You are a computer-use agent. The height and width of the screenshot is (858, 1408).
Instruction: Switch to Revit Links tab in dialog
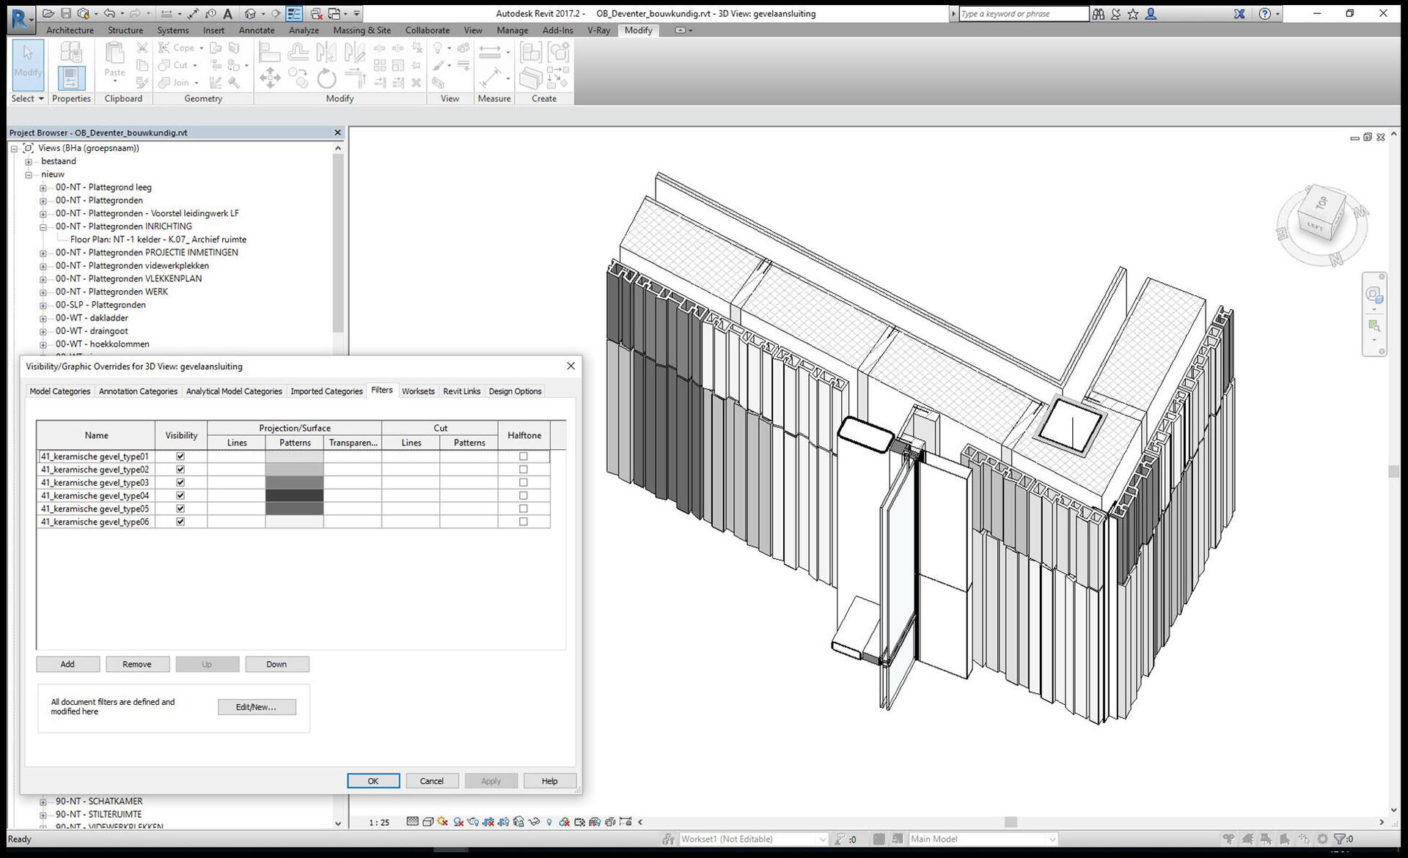tap(461, 391)
